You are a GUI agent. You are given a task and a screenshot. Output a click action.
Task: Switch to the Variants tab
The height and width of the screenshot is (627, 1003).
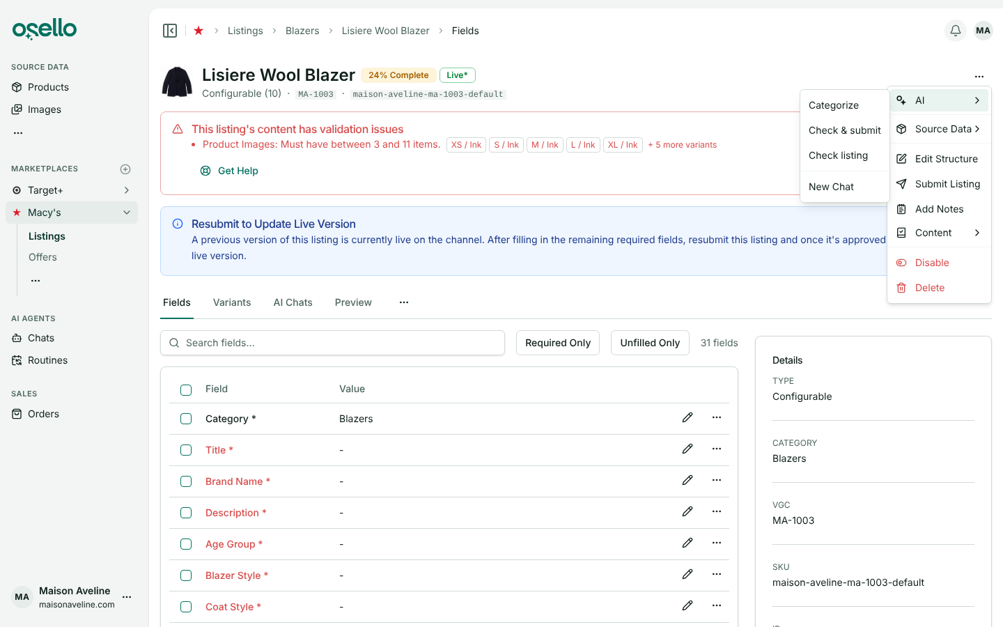232,302
